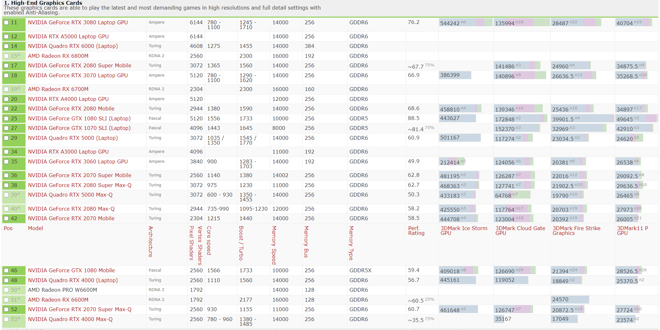Tick checkbox for position 29 Quadro RTX 5000

(x=6, y=138)
